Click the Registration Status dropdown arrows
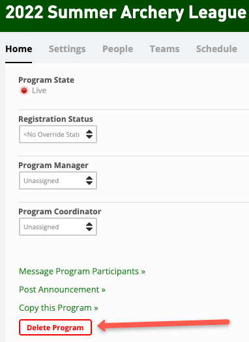 (x=89, y=134)
